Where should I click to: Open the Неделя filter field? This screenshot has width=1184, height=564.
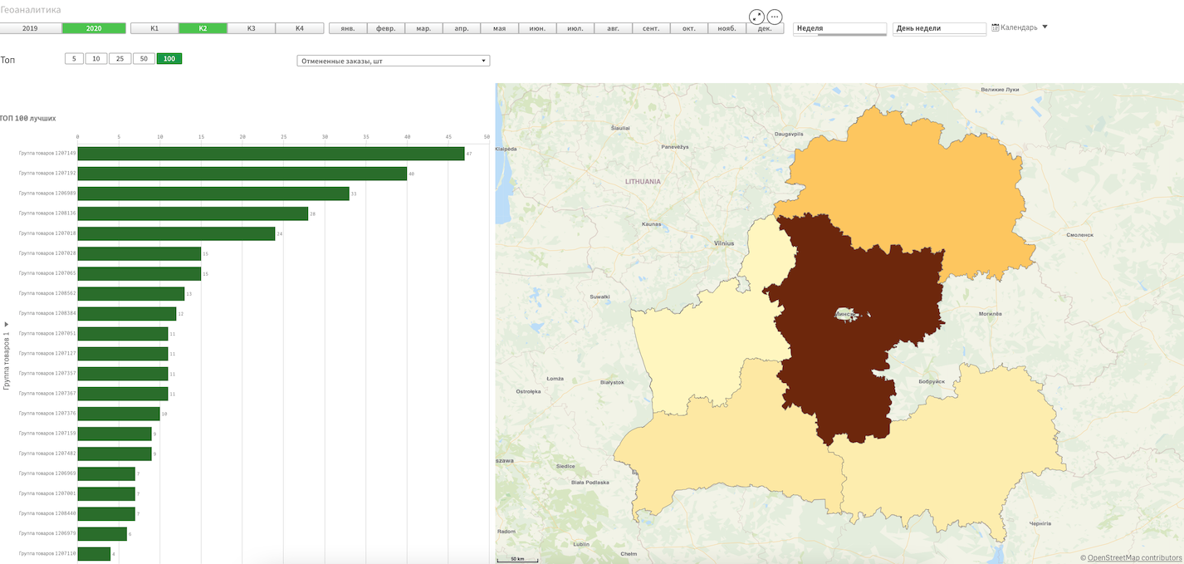[x=839, y=28]
